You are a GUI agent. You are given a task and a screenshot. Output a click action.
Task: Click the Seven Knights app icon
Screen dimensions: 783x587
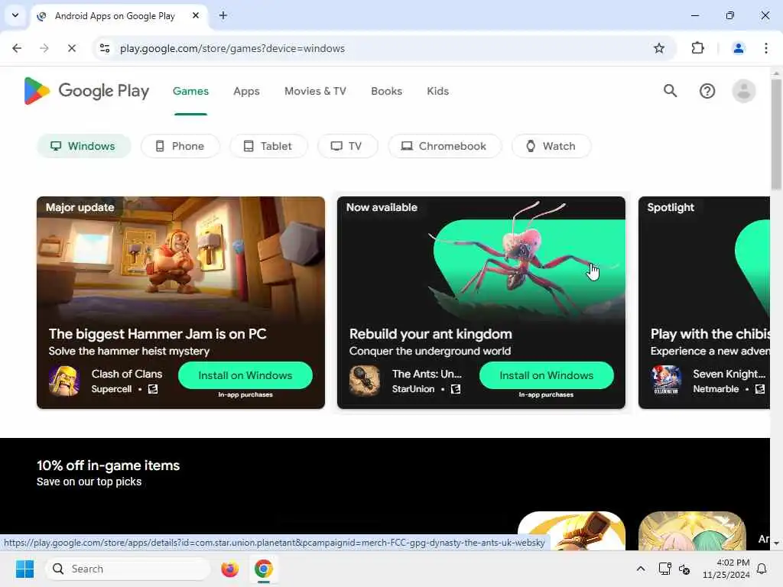[x=666, y=381]
